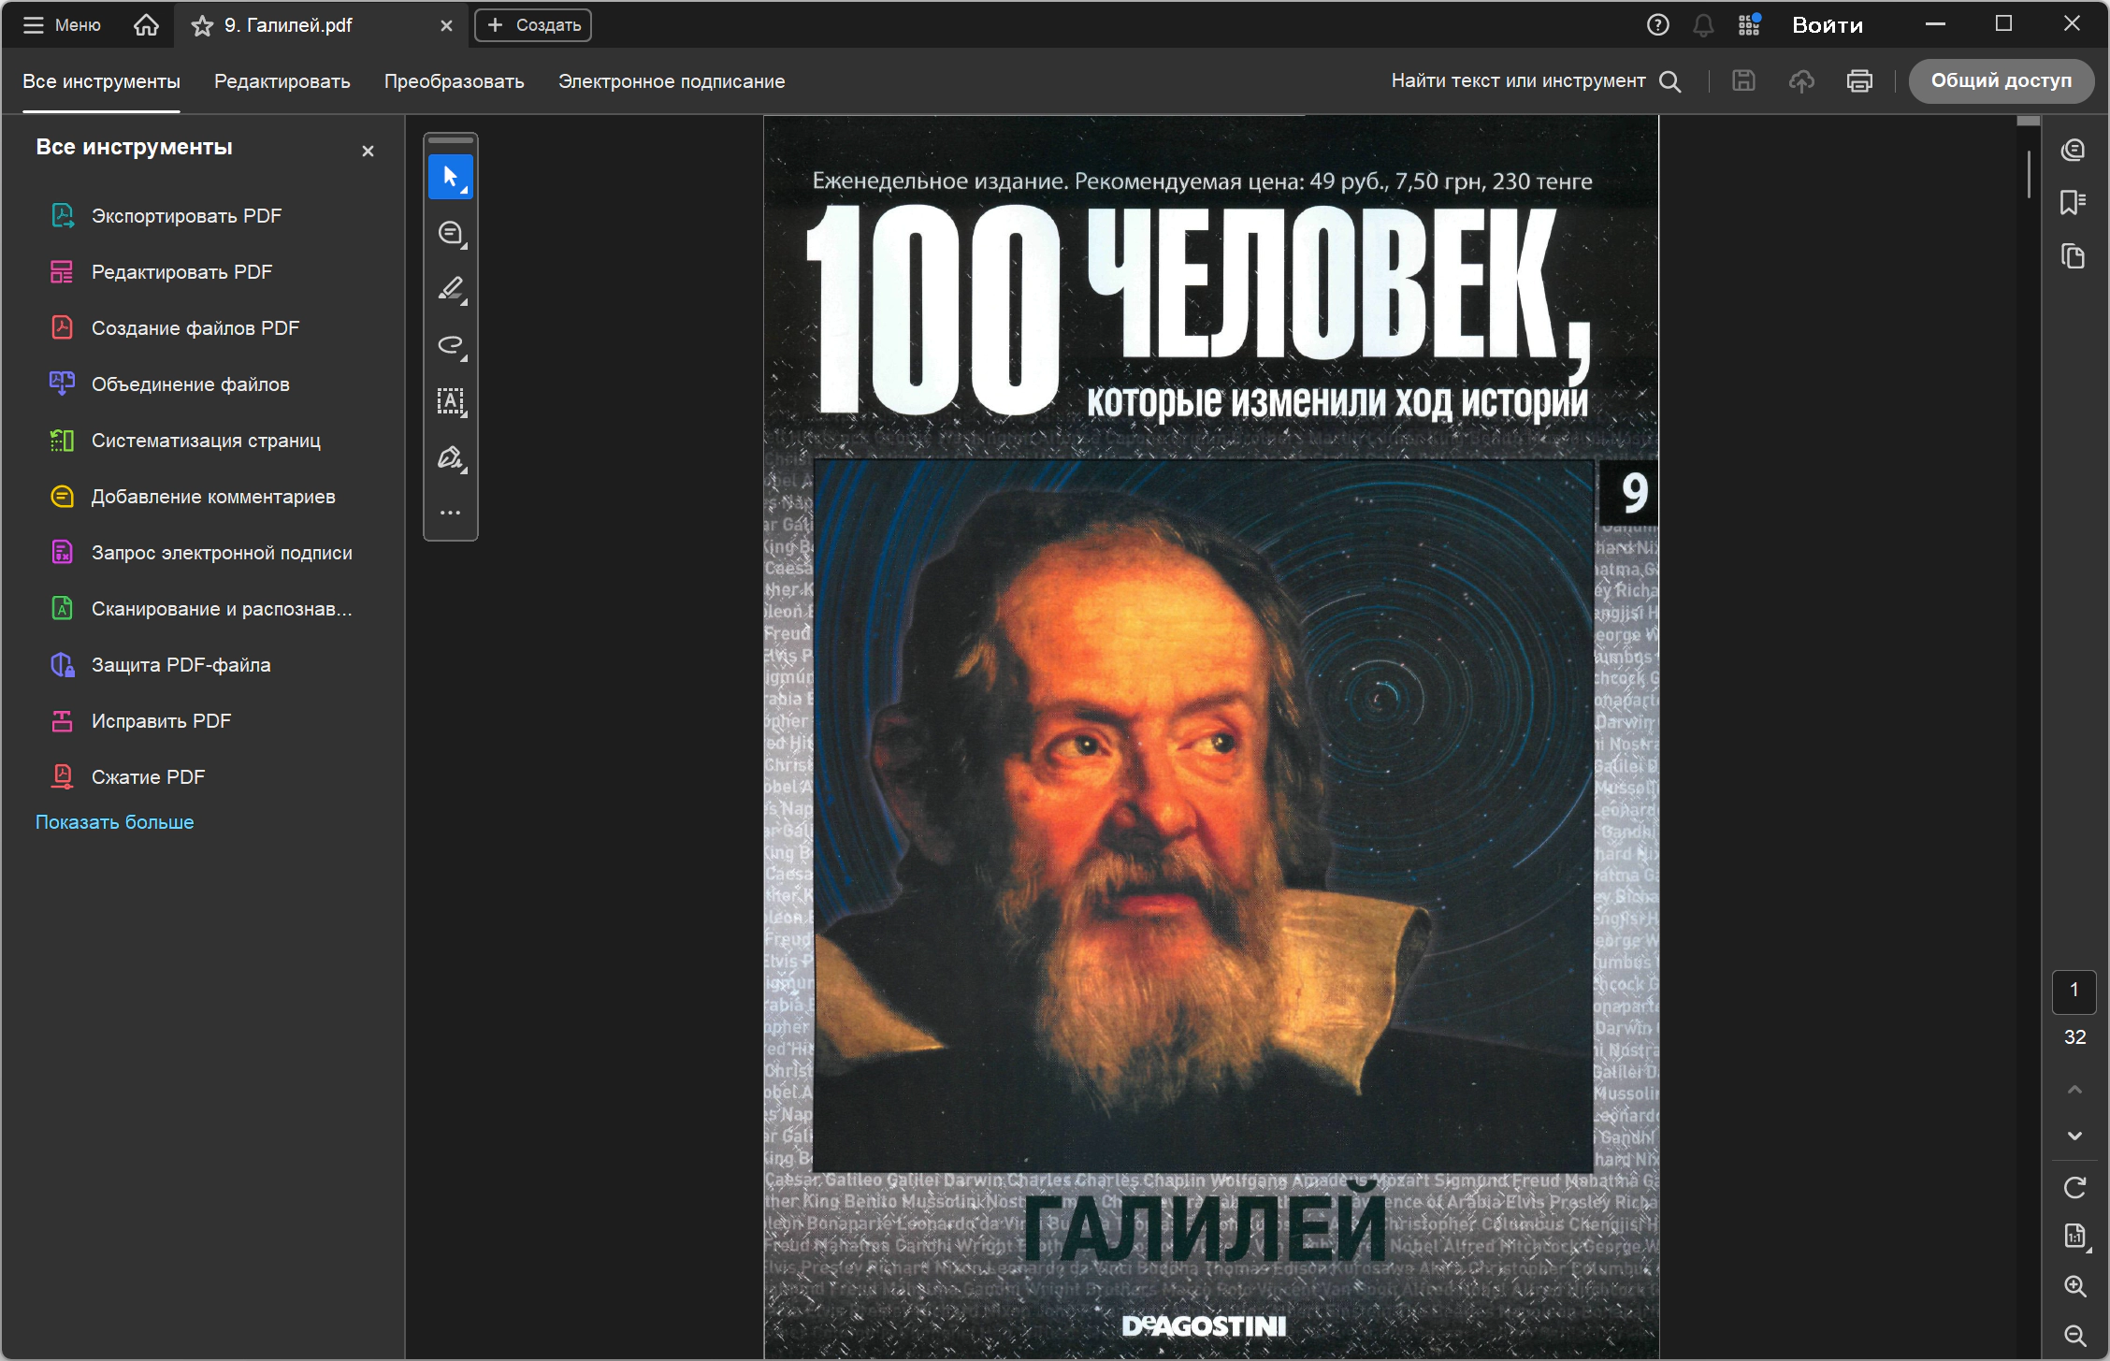Screen dimensions: 2110x1361
Task: Rotate the page view clockwise
Action: 2074,1187
